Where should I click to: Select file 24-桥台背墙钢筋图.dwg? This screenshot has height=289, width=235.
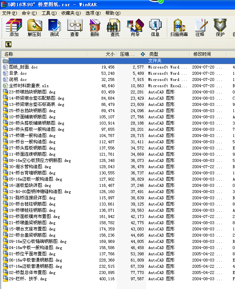(32, 173)
